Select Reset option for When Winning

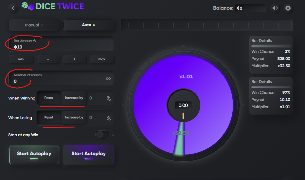49,98
